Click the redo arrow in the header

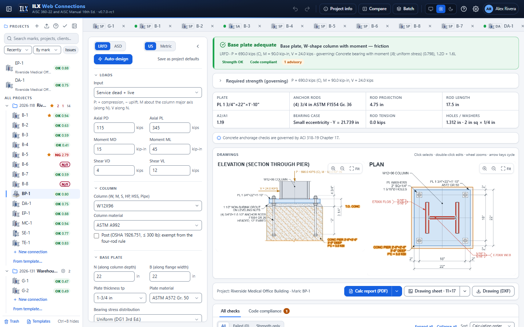pyautogui.click(x=307, y=9)
